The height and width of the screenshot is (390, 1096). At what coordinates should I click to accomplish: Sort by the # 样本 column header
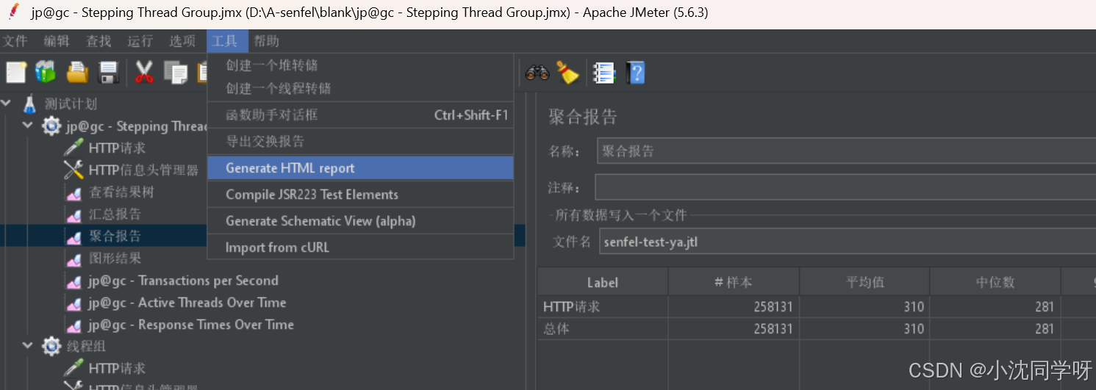734,282
